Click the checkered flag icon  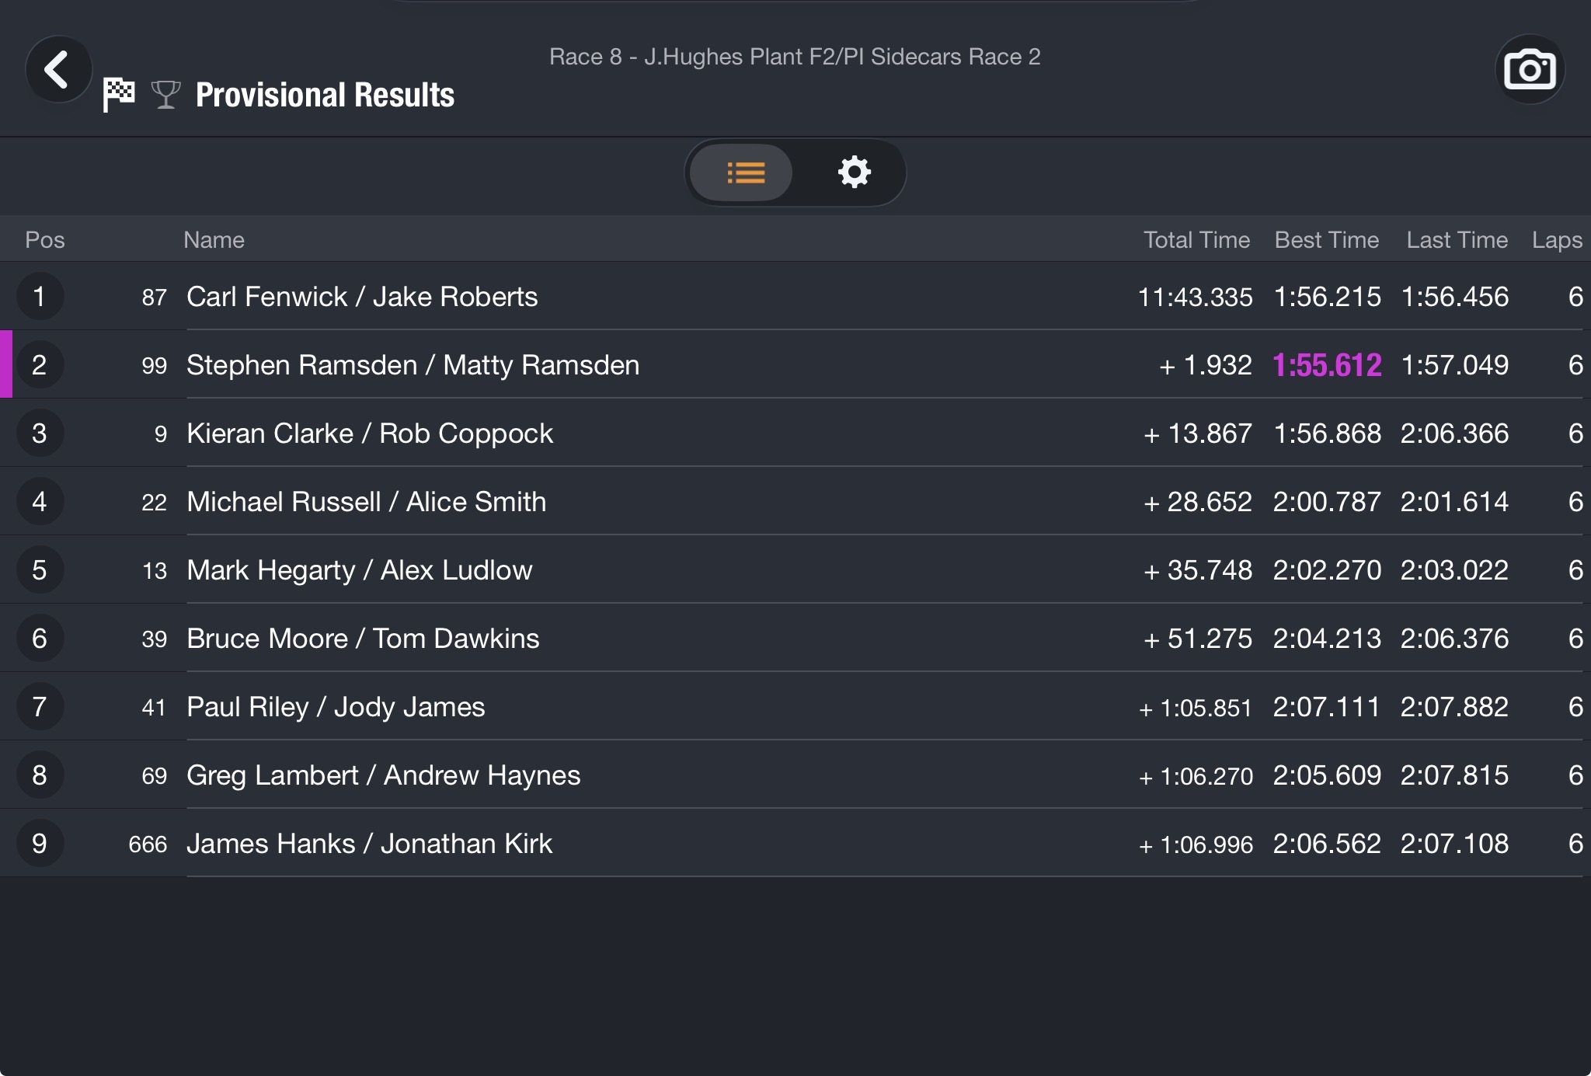[x=119, y=95]
